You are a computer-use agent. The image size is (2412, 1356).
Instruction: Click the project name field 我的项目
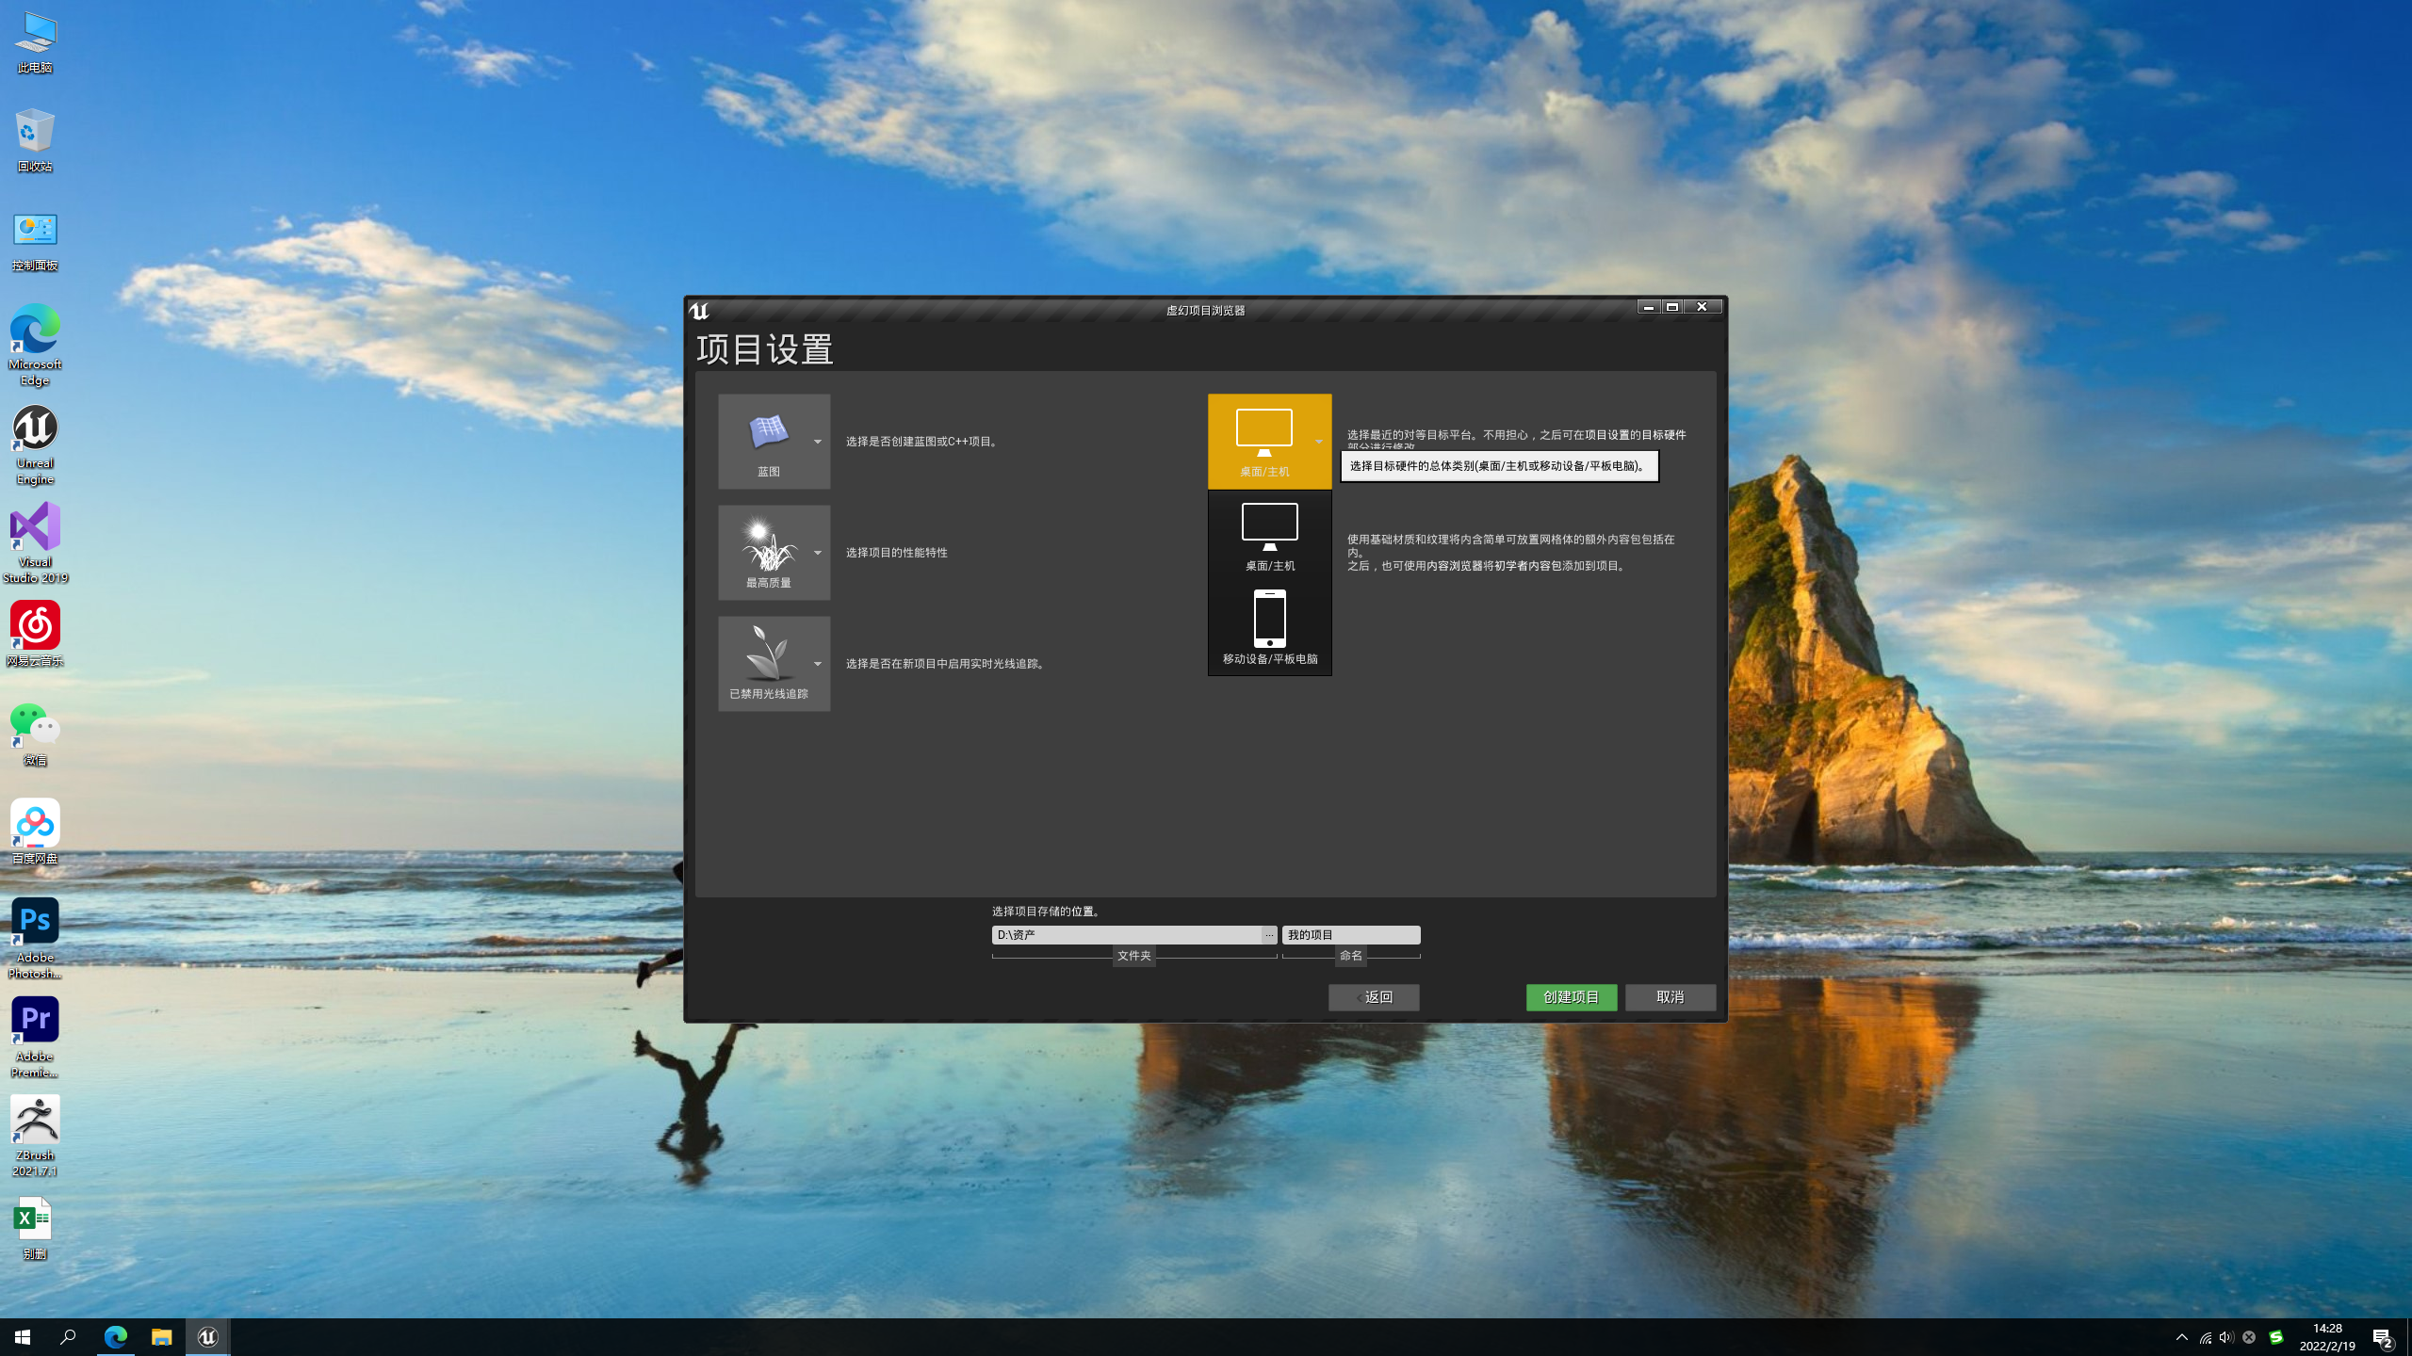1351,935
